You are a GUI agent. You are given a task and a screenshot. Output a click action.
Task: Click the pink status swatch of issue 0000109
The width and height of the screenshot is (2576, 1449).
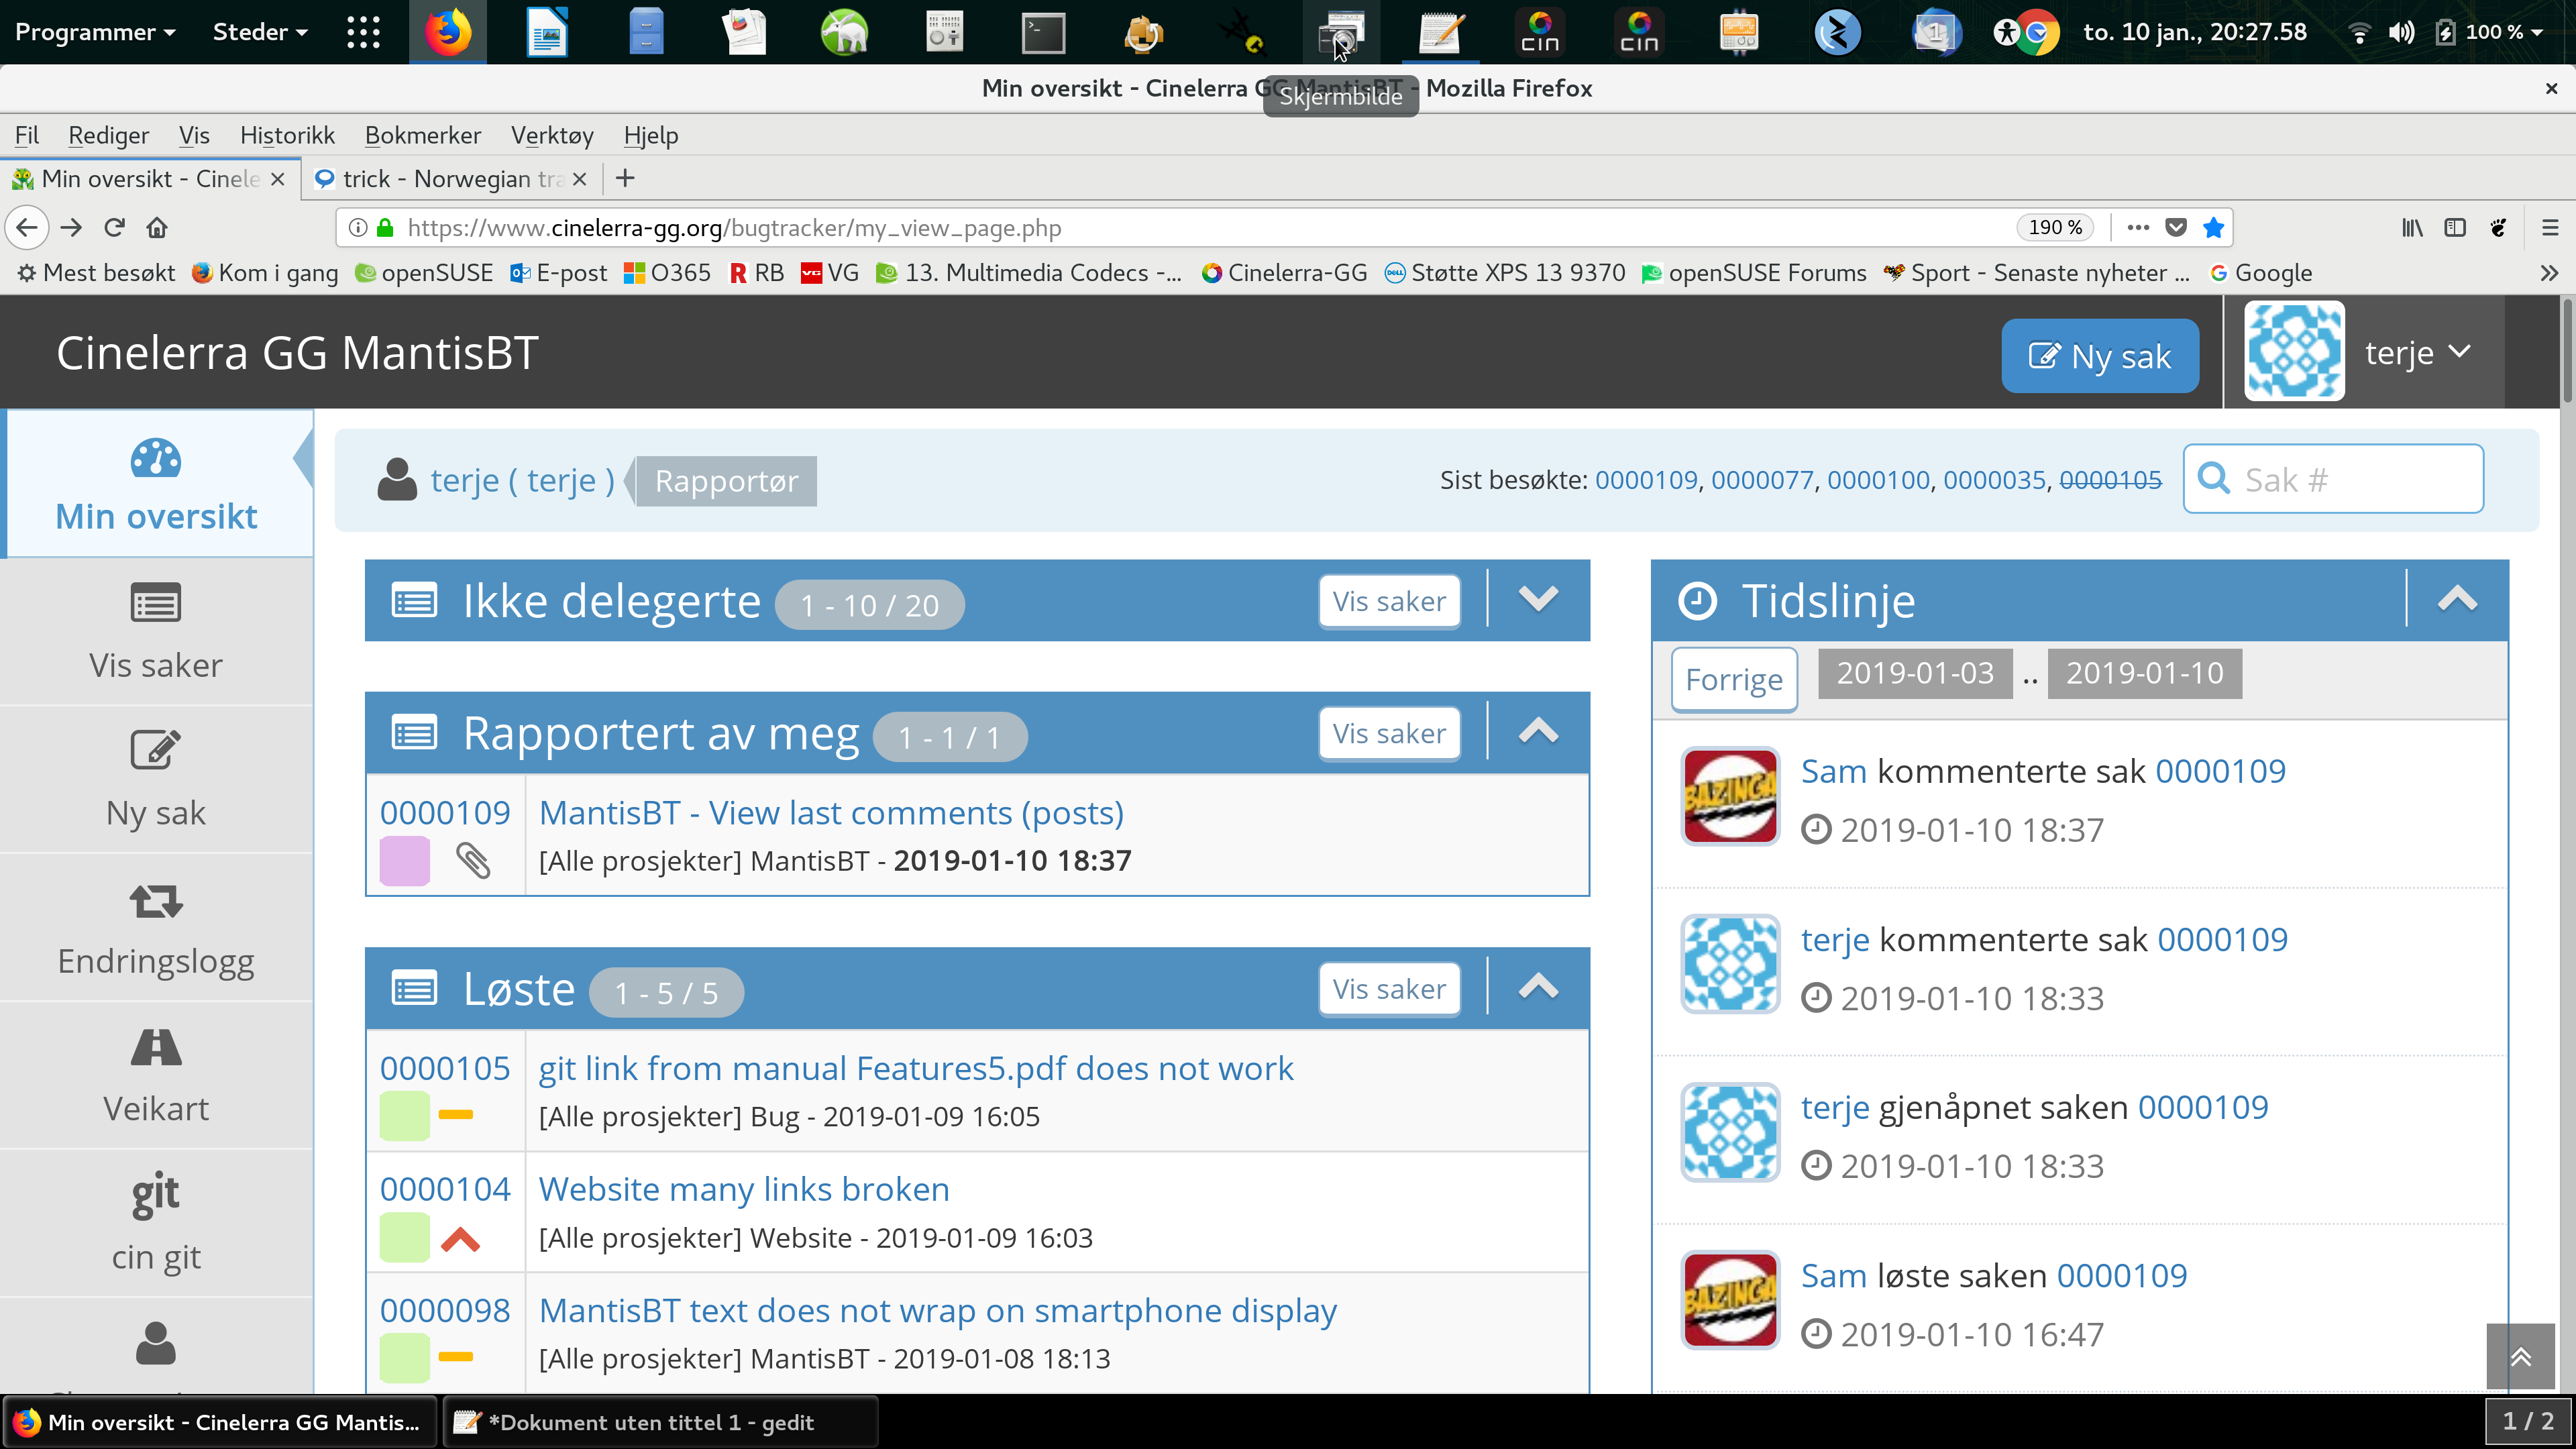pyautogui.click(x=404, y=861)
